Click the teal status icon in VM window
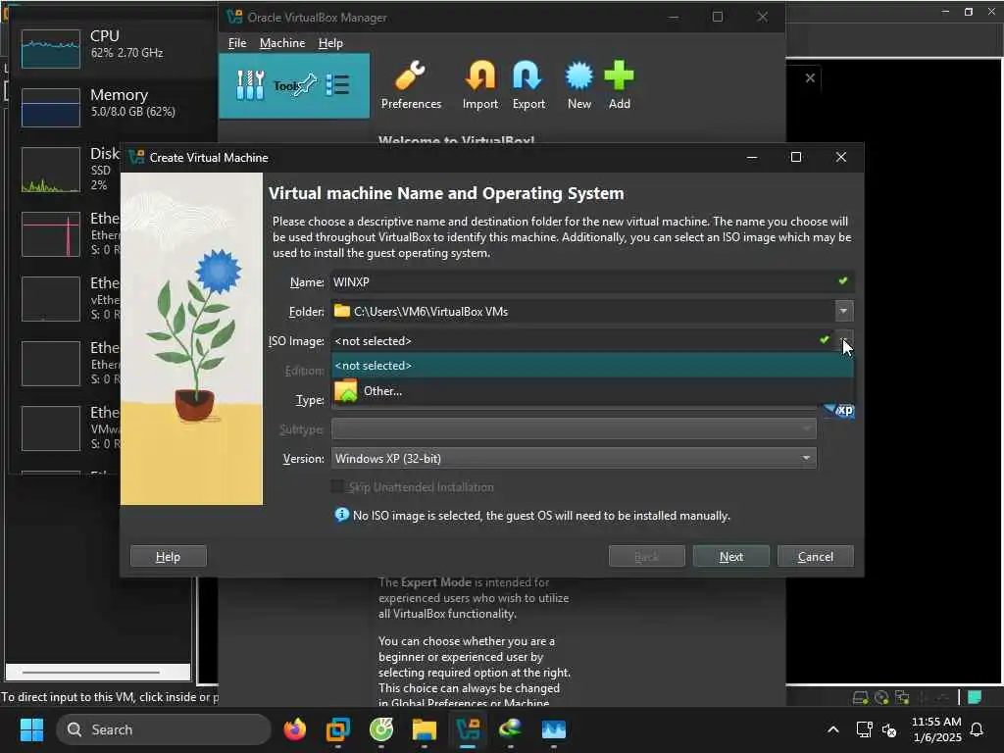This screenshot has width=1004, height=753. [x=975, y=697]
